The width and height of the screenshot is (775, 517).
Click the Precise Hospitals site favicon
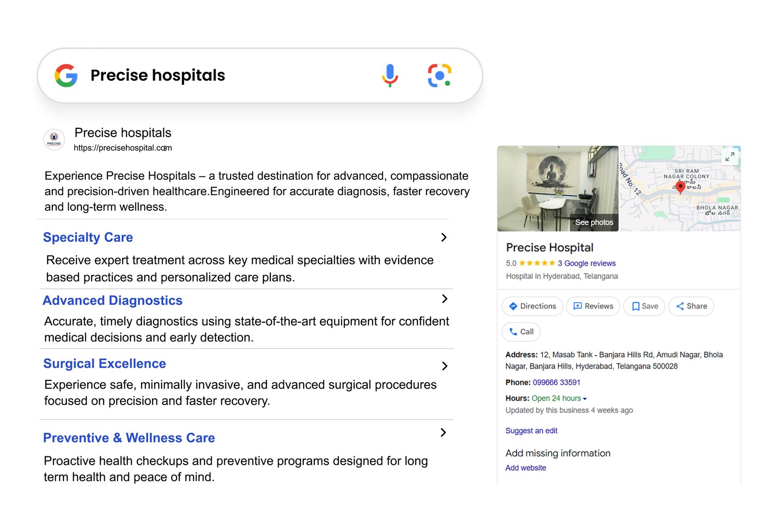54,140
